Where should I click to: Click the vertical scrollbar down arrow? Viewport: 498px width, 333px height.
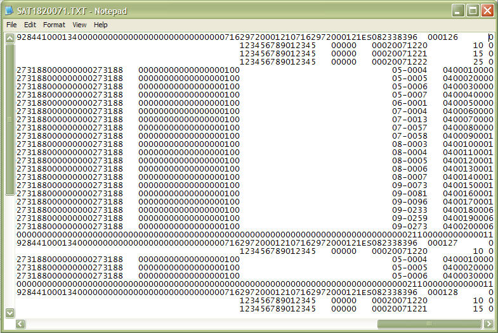pyautogui.click(x=10, y=313)
